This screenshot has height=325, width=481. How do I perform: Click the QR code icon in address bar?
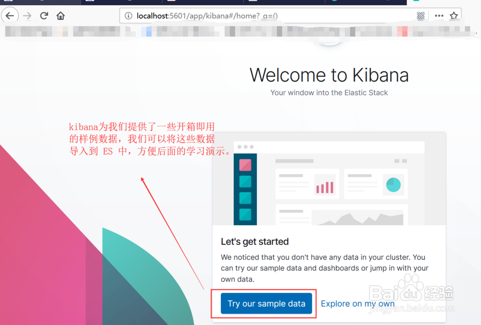(420, 16)
